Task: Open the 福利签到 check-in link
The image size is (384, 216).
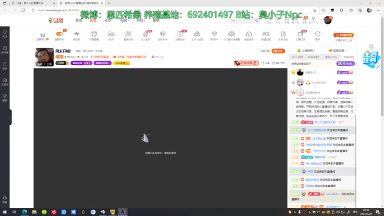Action: click(x=278, y=63)
